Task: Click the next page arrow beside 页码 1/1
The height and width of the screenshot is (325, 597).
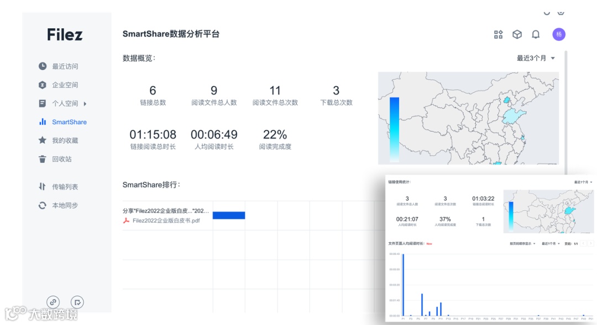Action: 590,243
